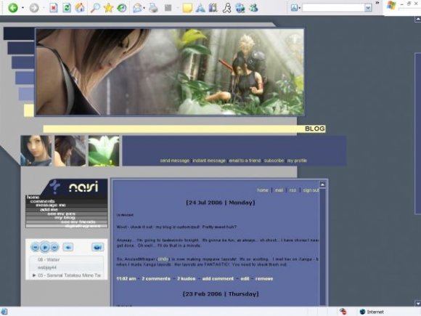421x316 pixels.
Task: Select 'home' in the navi sidebar menu
Action: (x=33, y=197)
